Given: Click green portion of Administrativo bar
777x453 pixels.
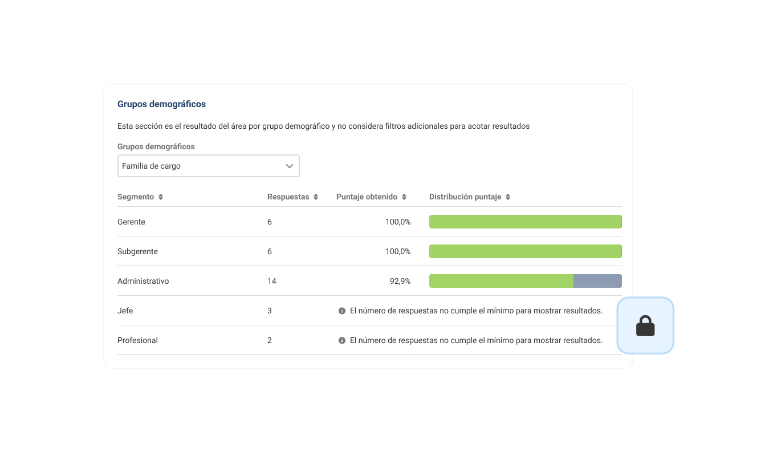Looking at the screenshot, I should [501, 281].
